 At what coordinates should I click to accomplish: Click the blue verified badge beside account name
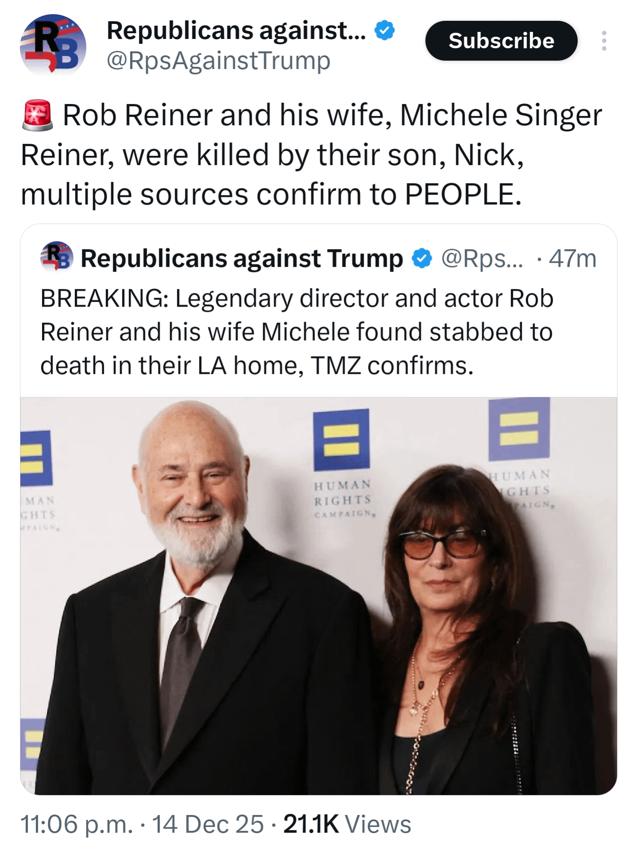(384, 31)
